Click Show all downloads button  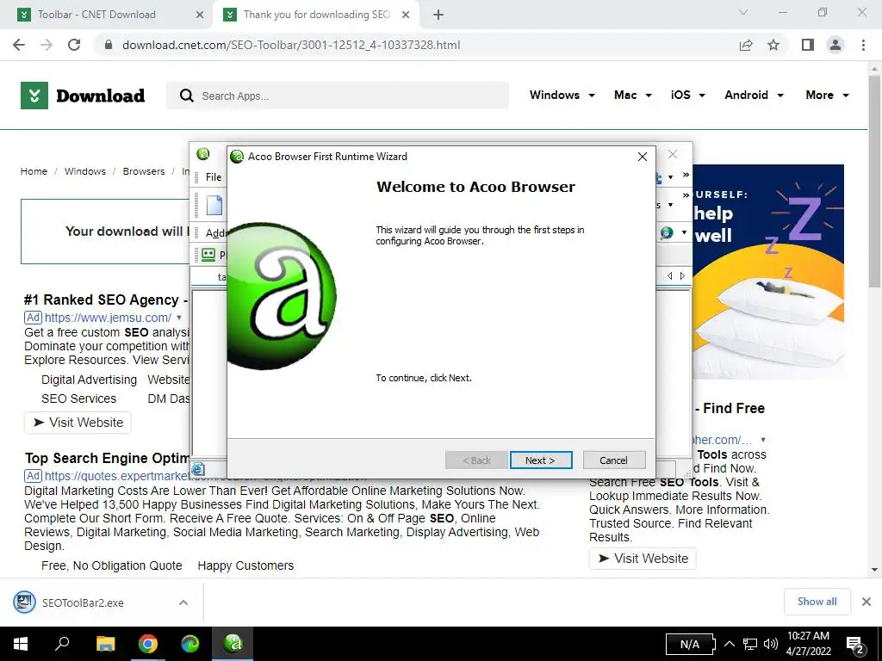coord(817,602)
